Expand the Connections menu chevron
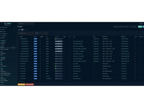Image resolution: width=144 pixels, height=108 pixels. (x=15, y=34)
